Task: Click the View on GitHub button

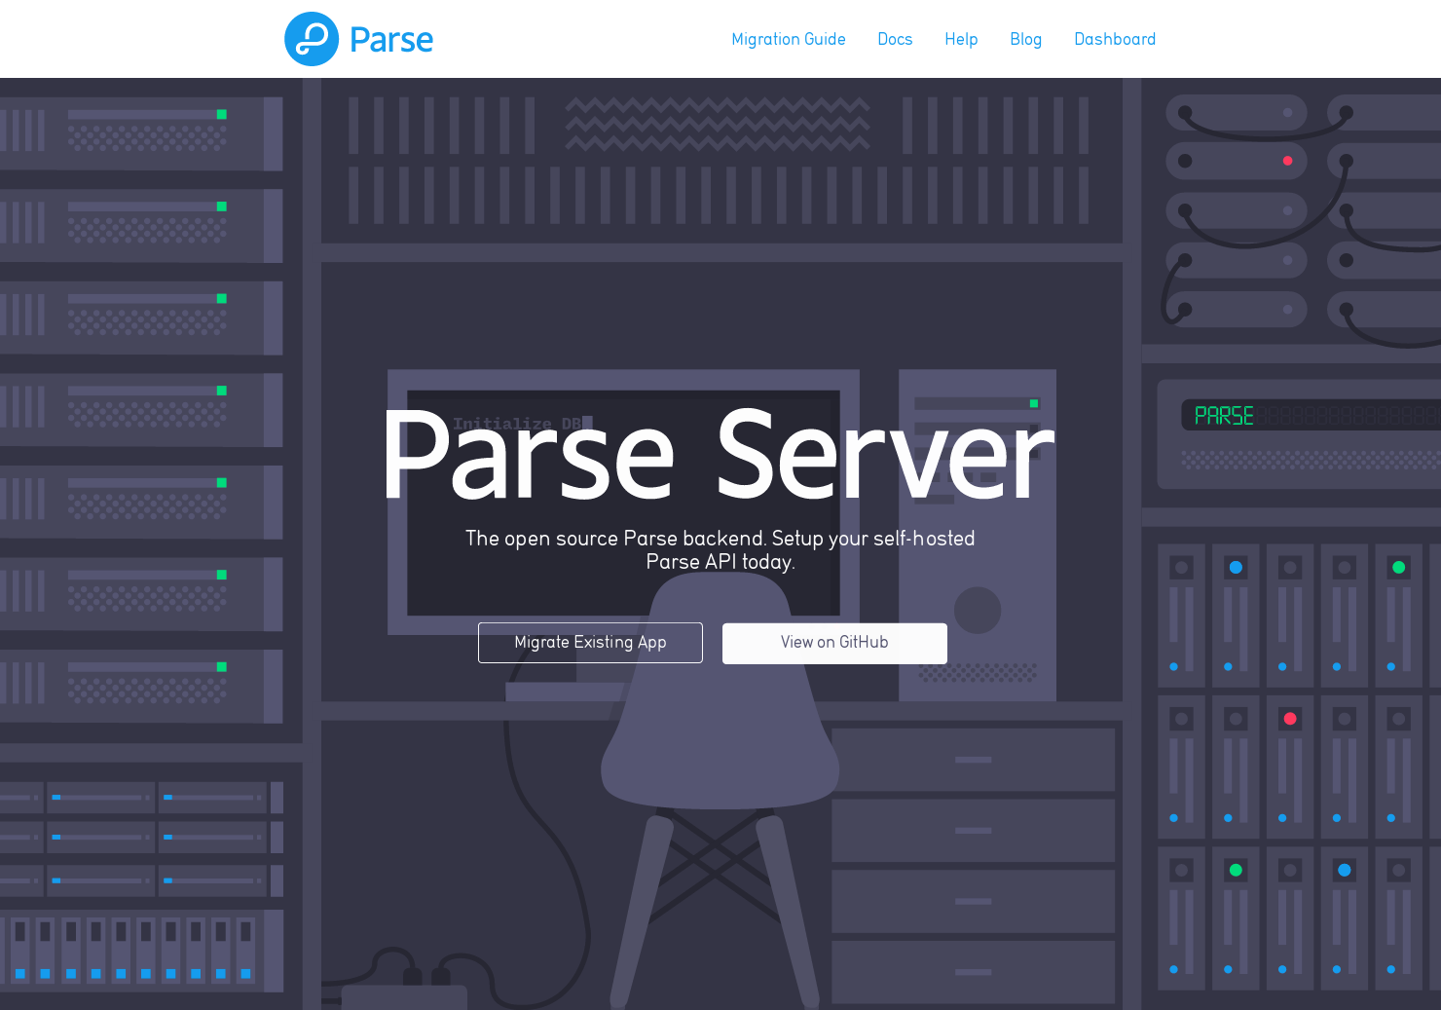Action: 834,643
